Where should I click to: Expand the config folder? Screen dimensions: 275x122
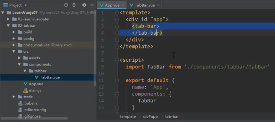[14, 39]
